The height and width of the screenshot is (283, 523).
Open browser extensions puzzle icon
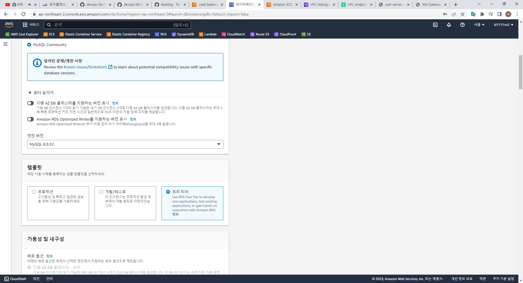482,14
